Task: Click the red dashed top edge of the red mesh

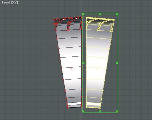Action: [x=68, y=18]
